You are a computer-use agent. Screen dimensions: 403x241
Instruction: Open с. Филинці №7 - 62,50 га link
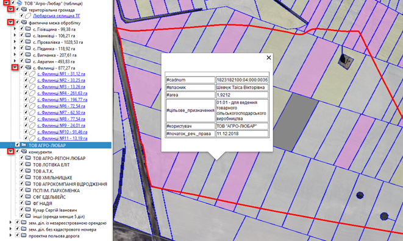click(61, 113)
